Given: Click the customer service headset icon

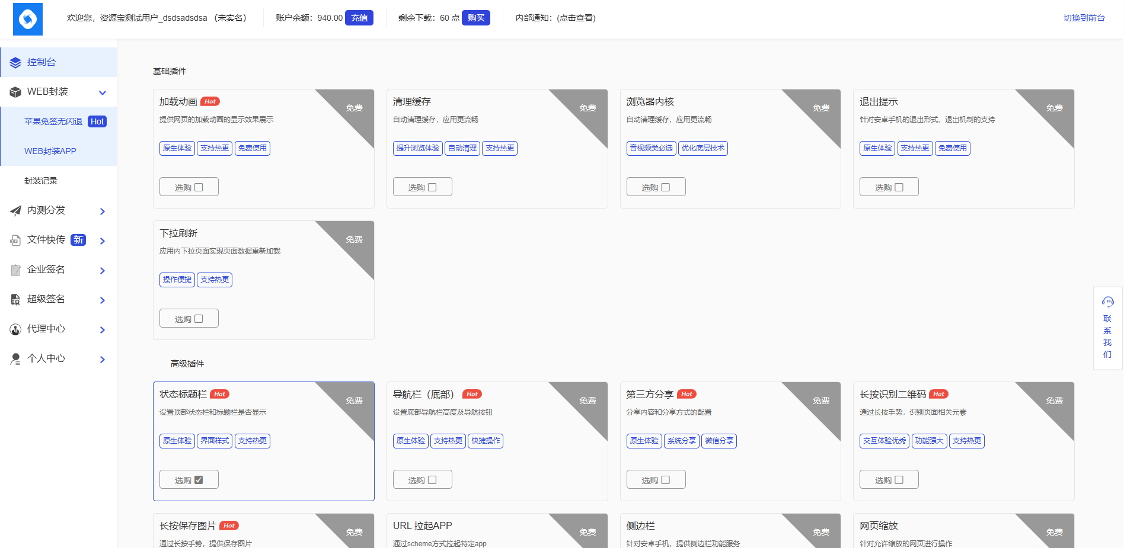Looking at the screenshot, I should tap(1107, 302).
